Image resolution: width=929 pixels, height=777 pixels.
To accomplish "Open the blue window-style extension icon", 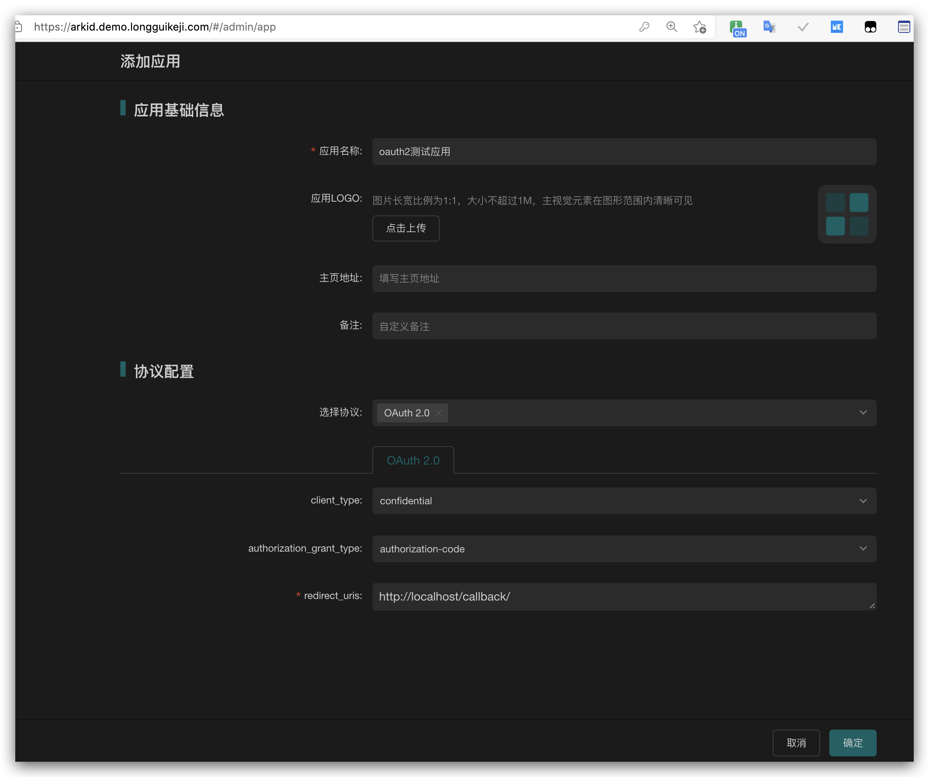I will tap(904, 27).
